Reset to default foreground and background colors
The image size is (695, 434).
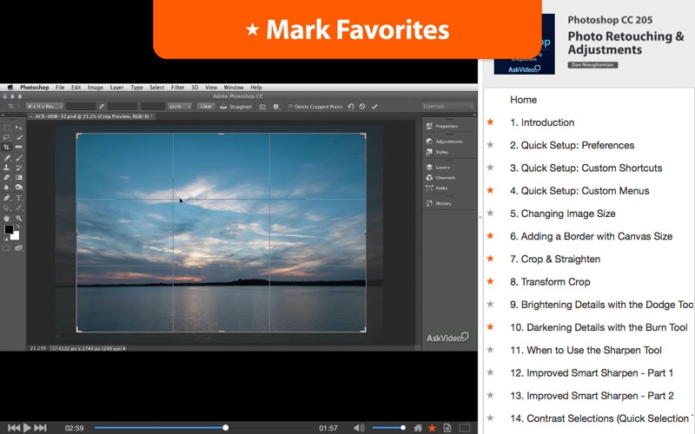[6, 239]
